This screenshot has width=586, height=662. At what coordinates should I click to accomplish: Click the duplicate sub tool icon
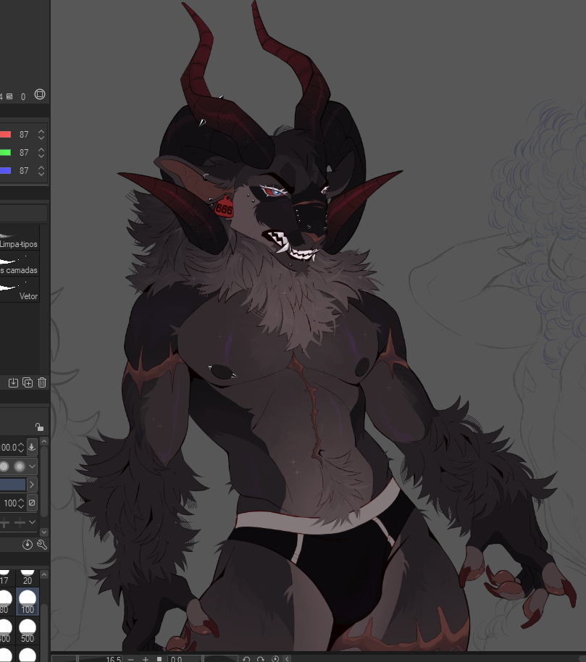pos(28,382)
